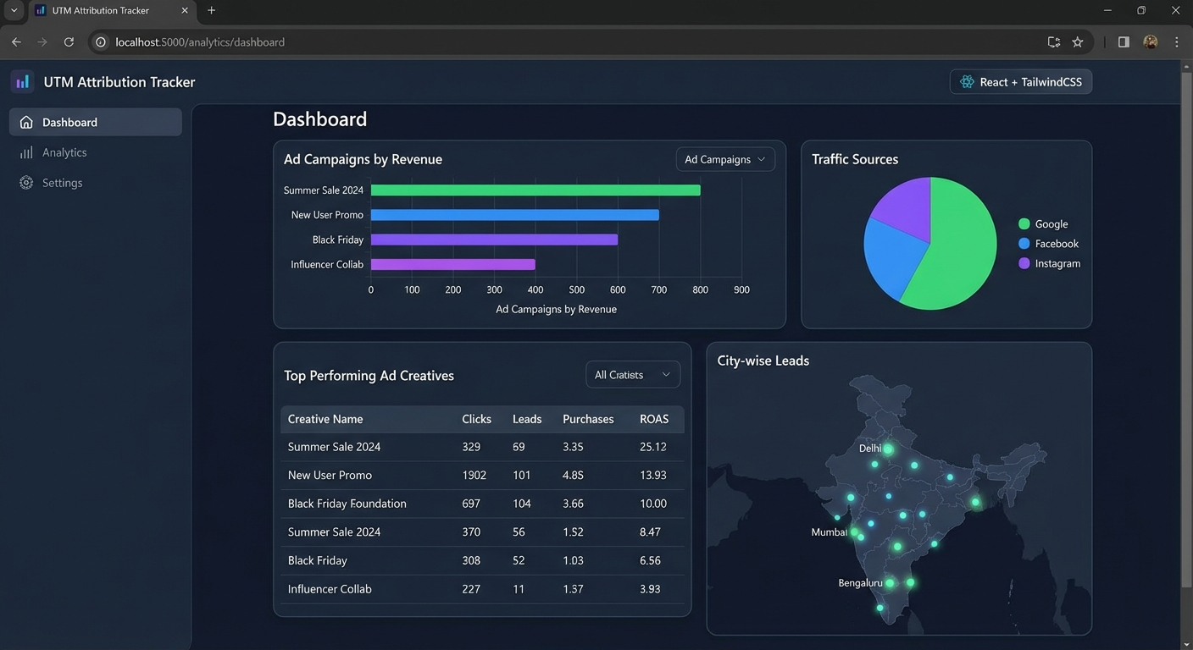Click the UTM Attribution Tracker logo icon

[22, 82]
